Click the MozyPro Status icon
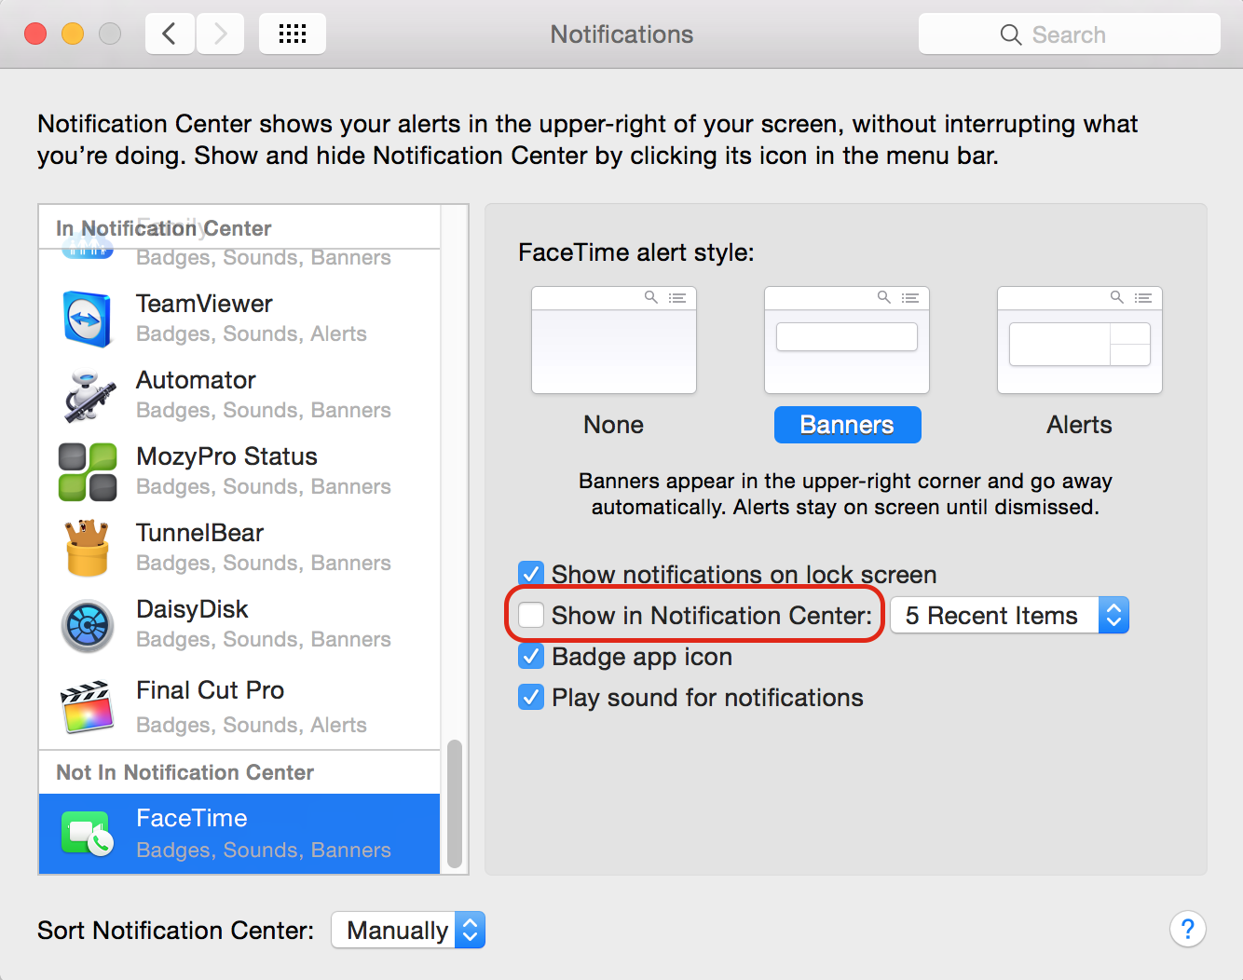1243x980 pixels. coord(88,471)
